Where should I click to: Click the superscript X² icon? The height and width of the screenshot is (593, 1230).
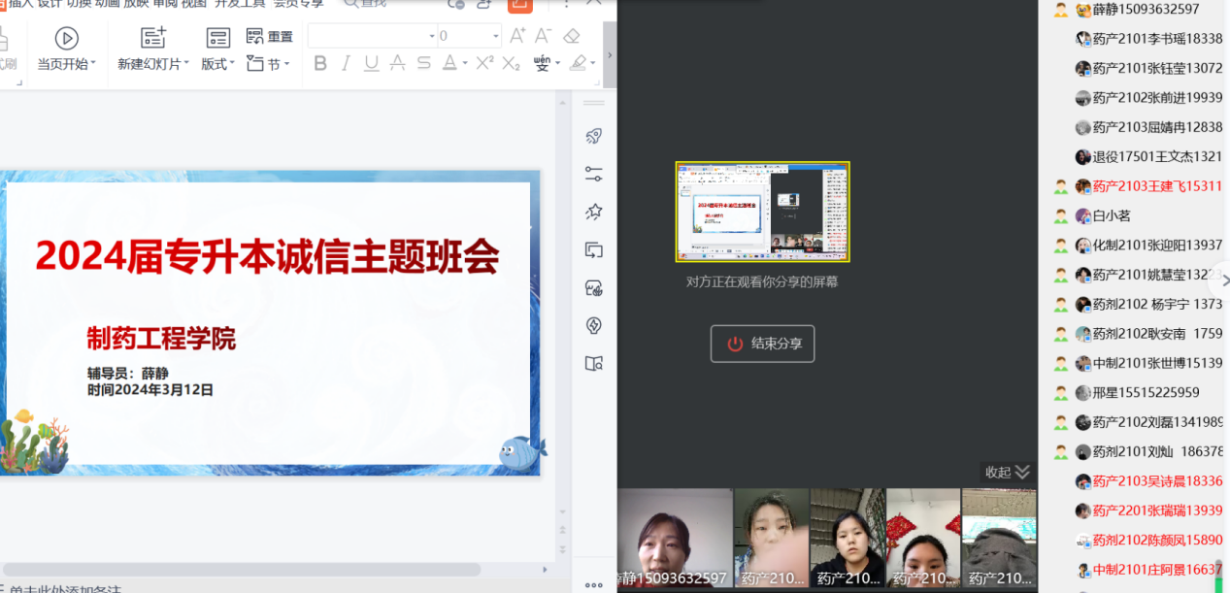(x=484, y=64)
